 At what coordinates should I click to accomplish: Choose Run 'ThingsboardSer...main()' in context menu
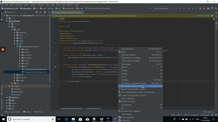tap(140, 86)
